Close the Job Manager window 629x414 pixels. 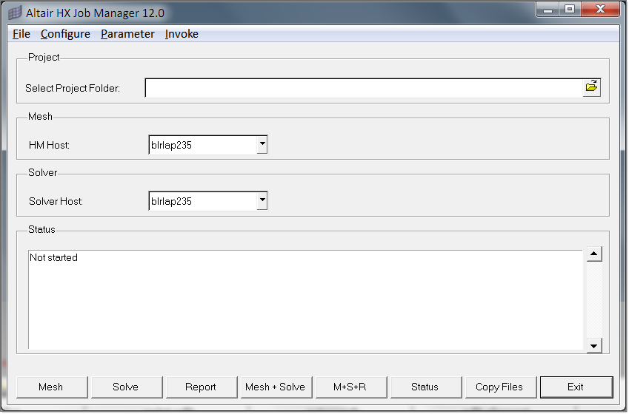point(600,10)
